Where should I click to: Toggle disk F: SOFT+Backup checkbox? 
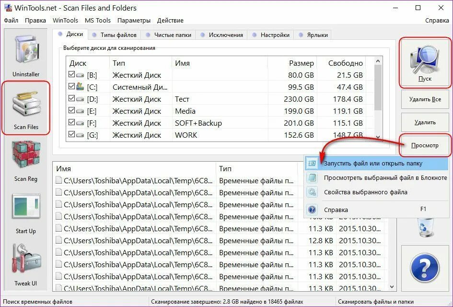(71, 122)
